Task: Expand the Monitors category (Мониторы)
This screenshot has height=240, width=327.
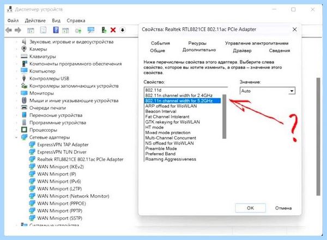Action: pos(16,93)
